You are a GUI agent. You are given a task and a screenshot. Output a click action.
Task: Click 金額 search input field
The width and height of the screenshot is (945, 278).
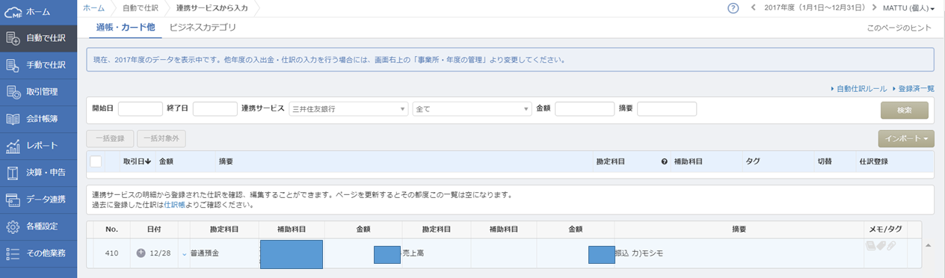point(585,108)
